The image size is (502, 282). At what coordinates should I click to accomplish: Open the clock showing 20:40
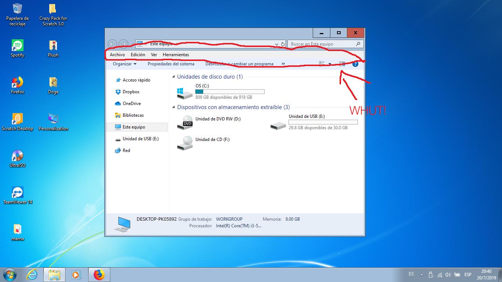(x=486, y=274)
